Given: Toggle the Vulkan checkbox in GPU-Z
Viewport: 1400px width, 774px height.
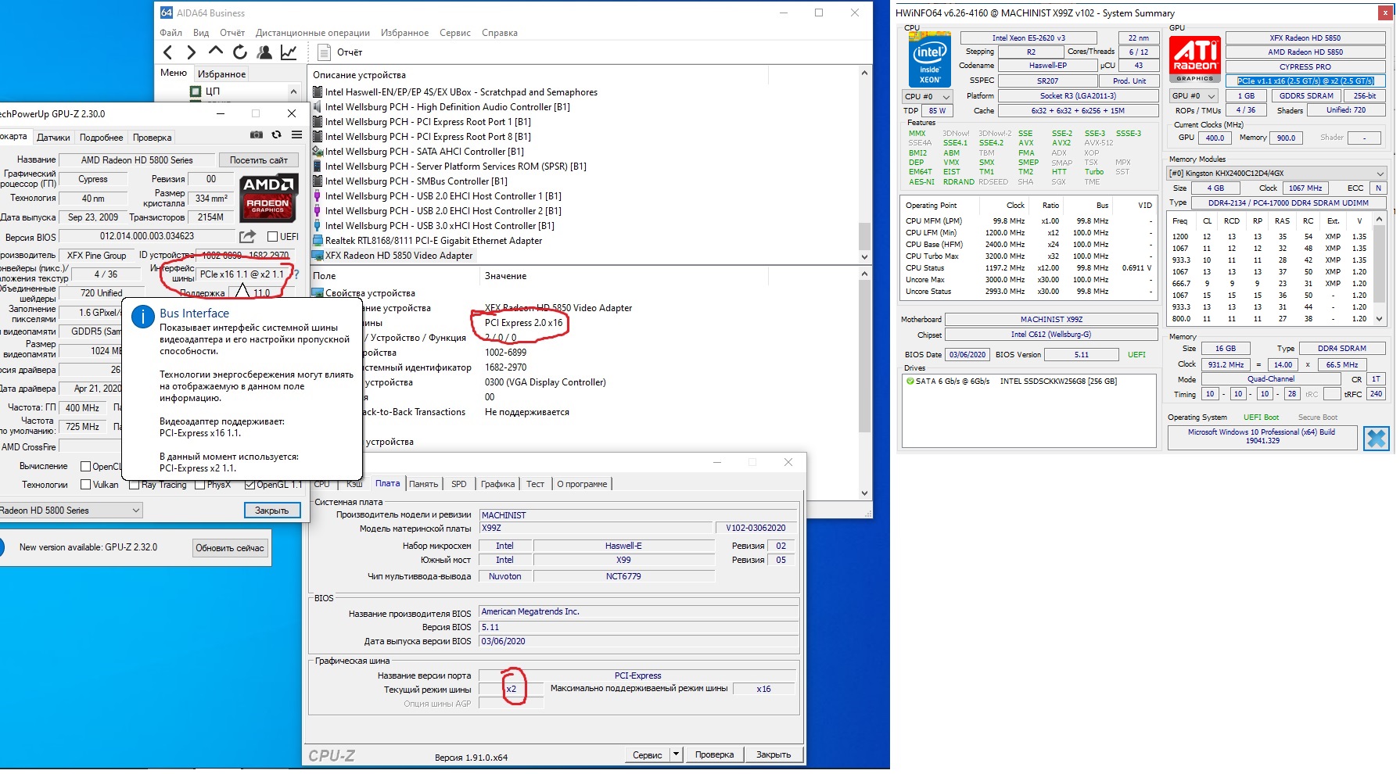Looking at the screenshot, I should coord(86,485).
